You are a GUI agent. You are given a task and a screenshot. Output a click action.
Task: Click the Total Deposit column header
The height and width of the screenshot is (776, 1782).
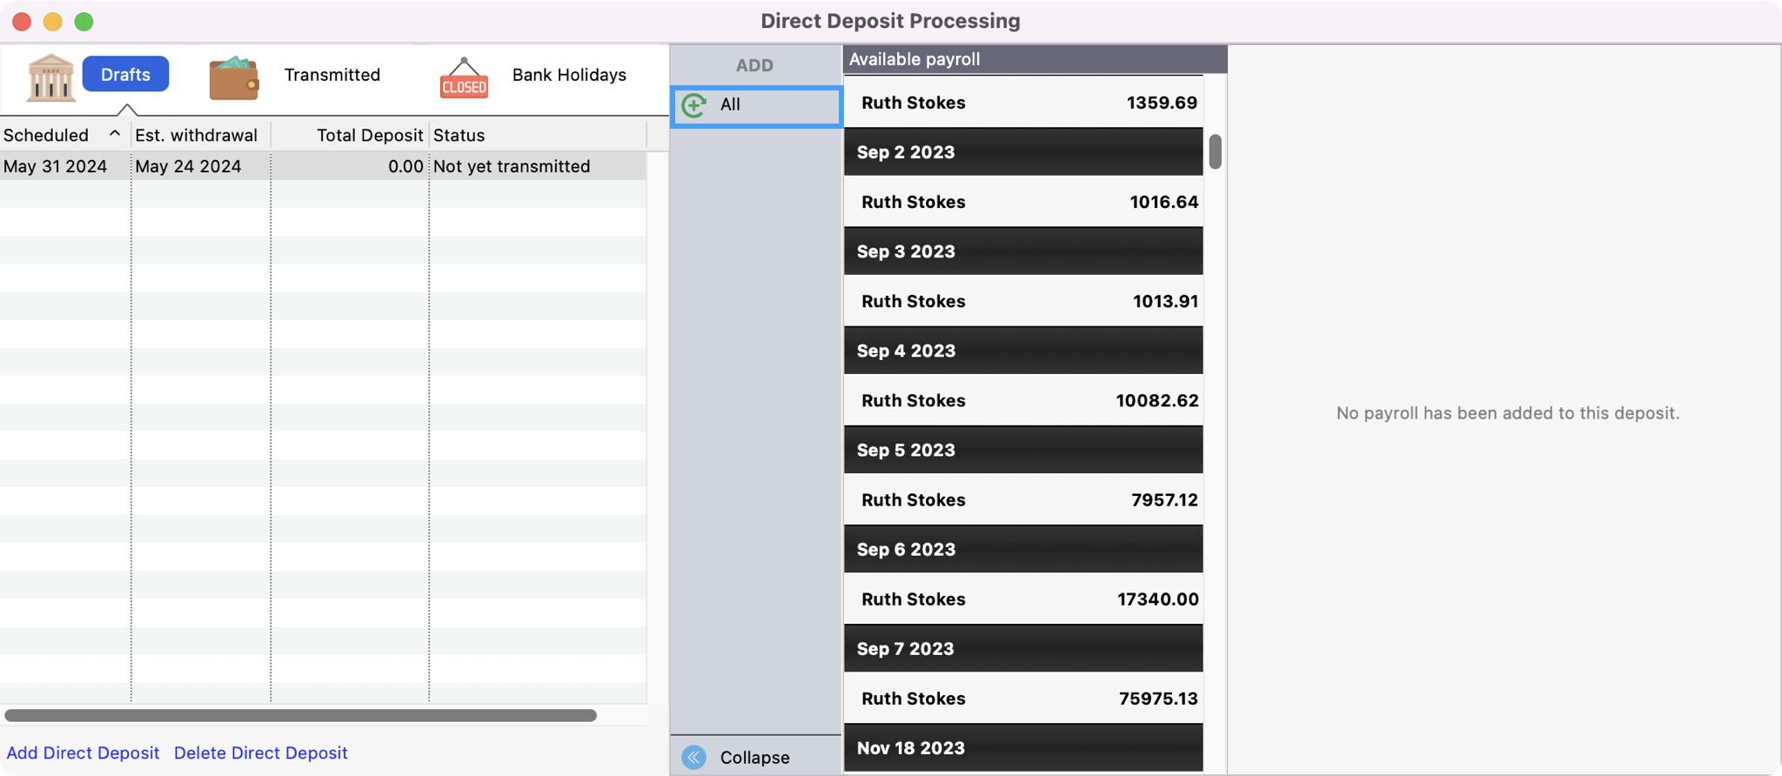tap(369, 135)
